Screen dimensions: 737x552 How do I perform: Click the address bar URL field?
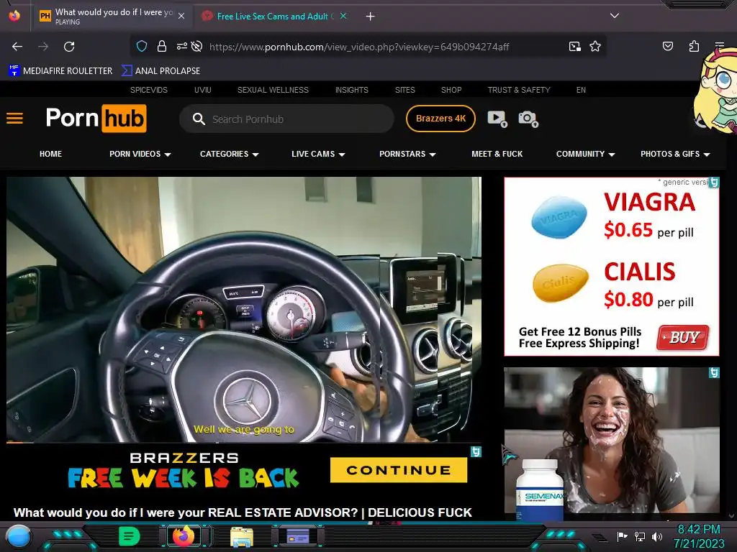(359, 47)
